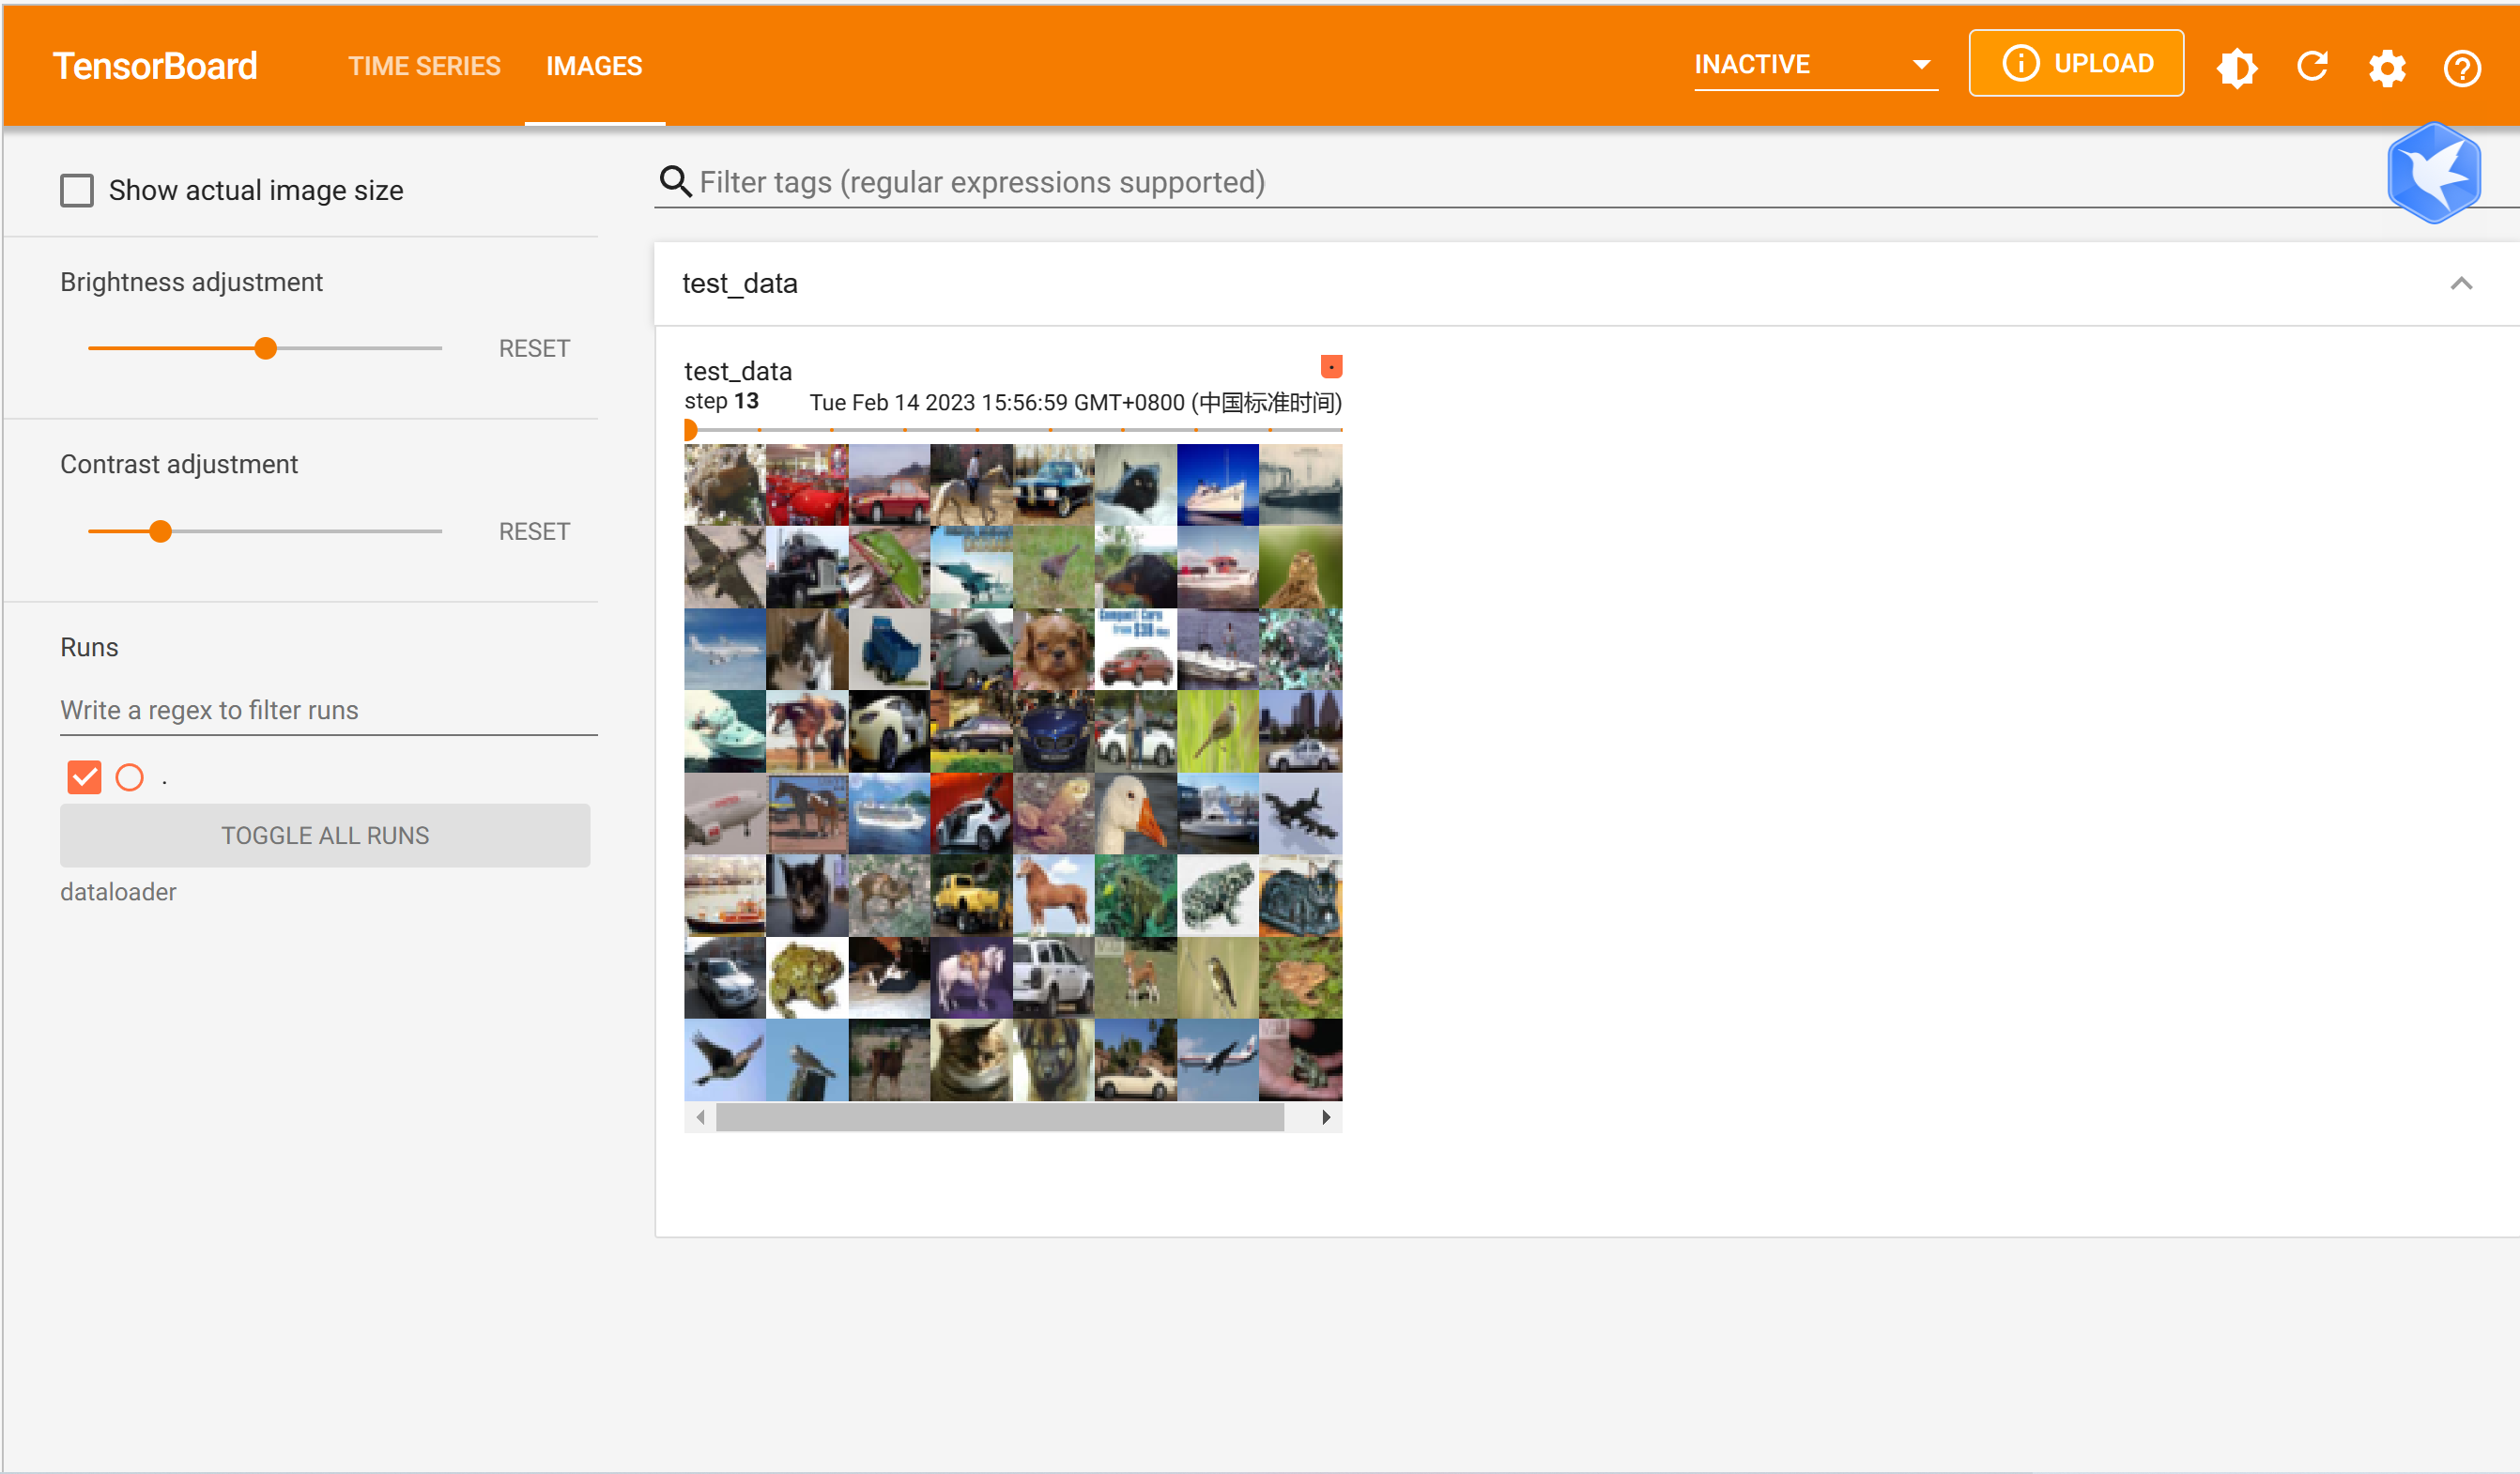This screenshot has width=2520, height=1474.
Task: Switch to the TIME SERIES tab
Action: [x=424, y=66]
